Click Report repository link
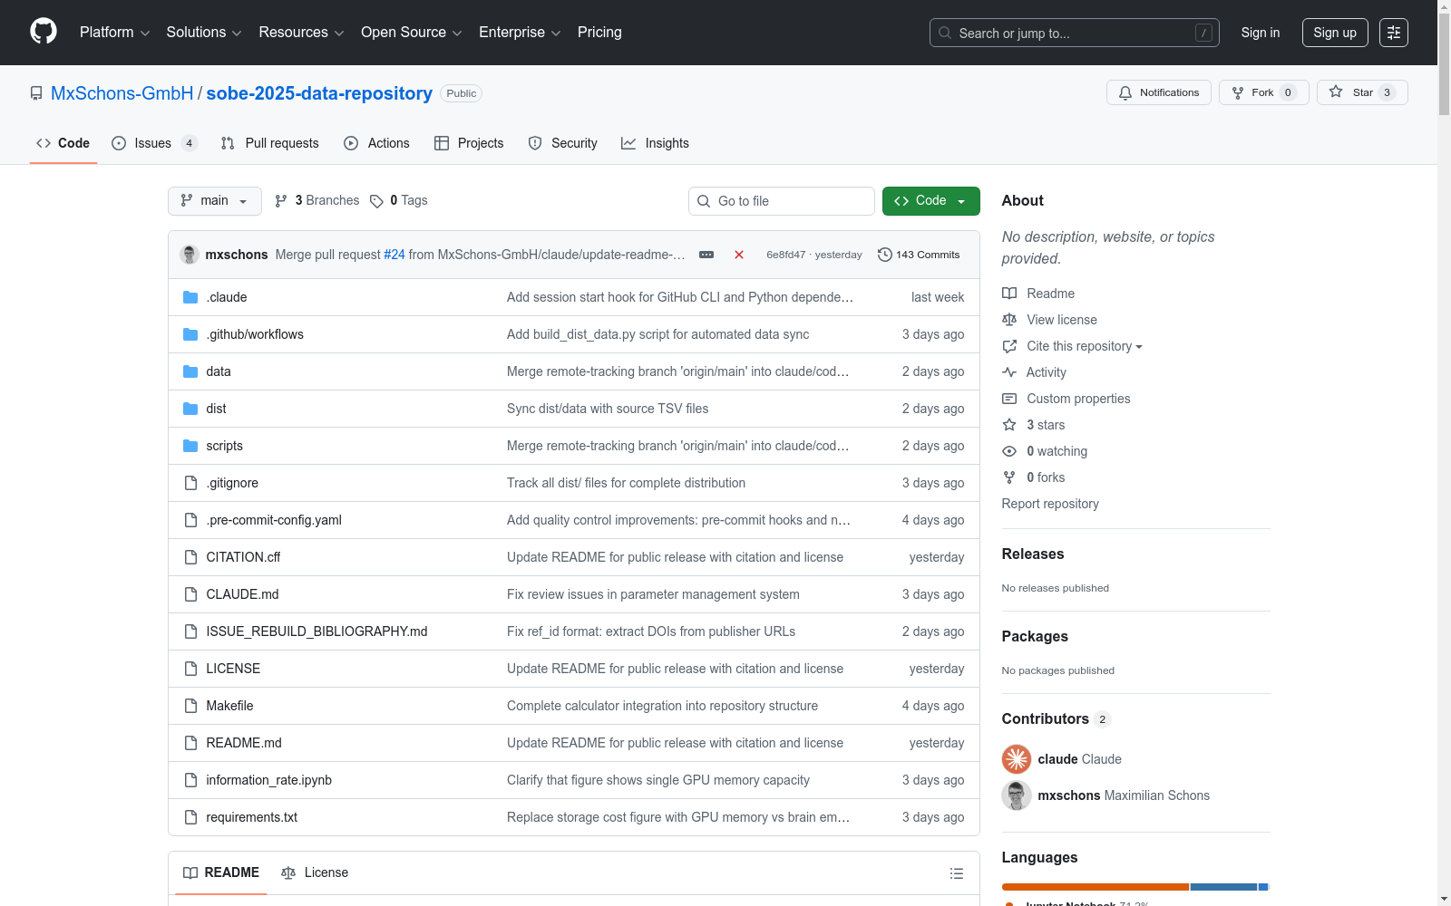1451x906 pixels. pyautogui.click(x=1050, y=504)
